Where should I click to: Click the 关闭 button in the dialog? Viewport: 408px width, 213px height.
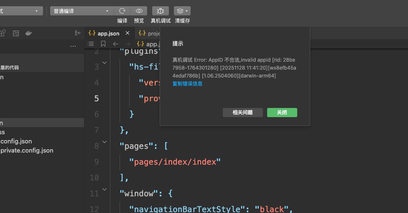coord(282,113)
